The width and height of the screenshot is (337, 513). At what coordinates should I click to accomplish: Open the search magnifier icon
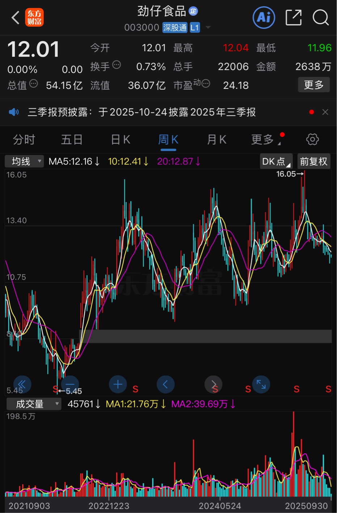320,17
